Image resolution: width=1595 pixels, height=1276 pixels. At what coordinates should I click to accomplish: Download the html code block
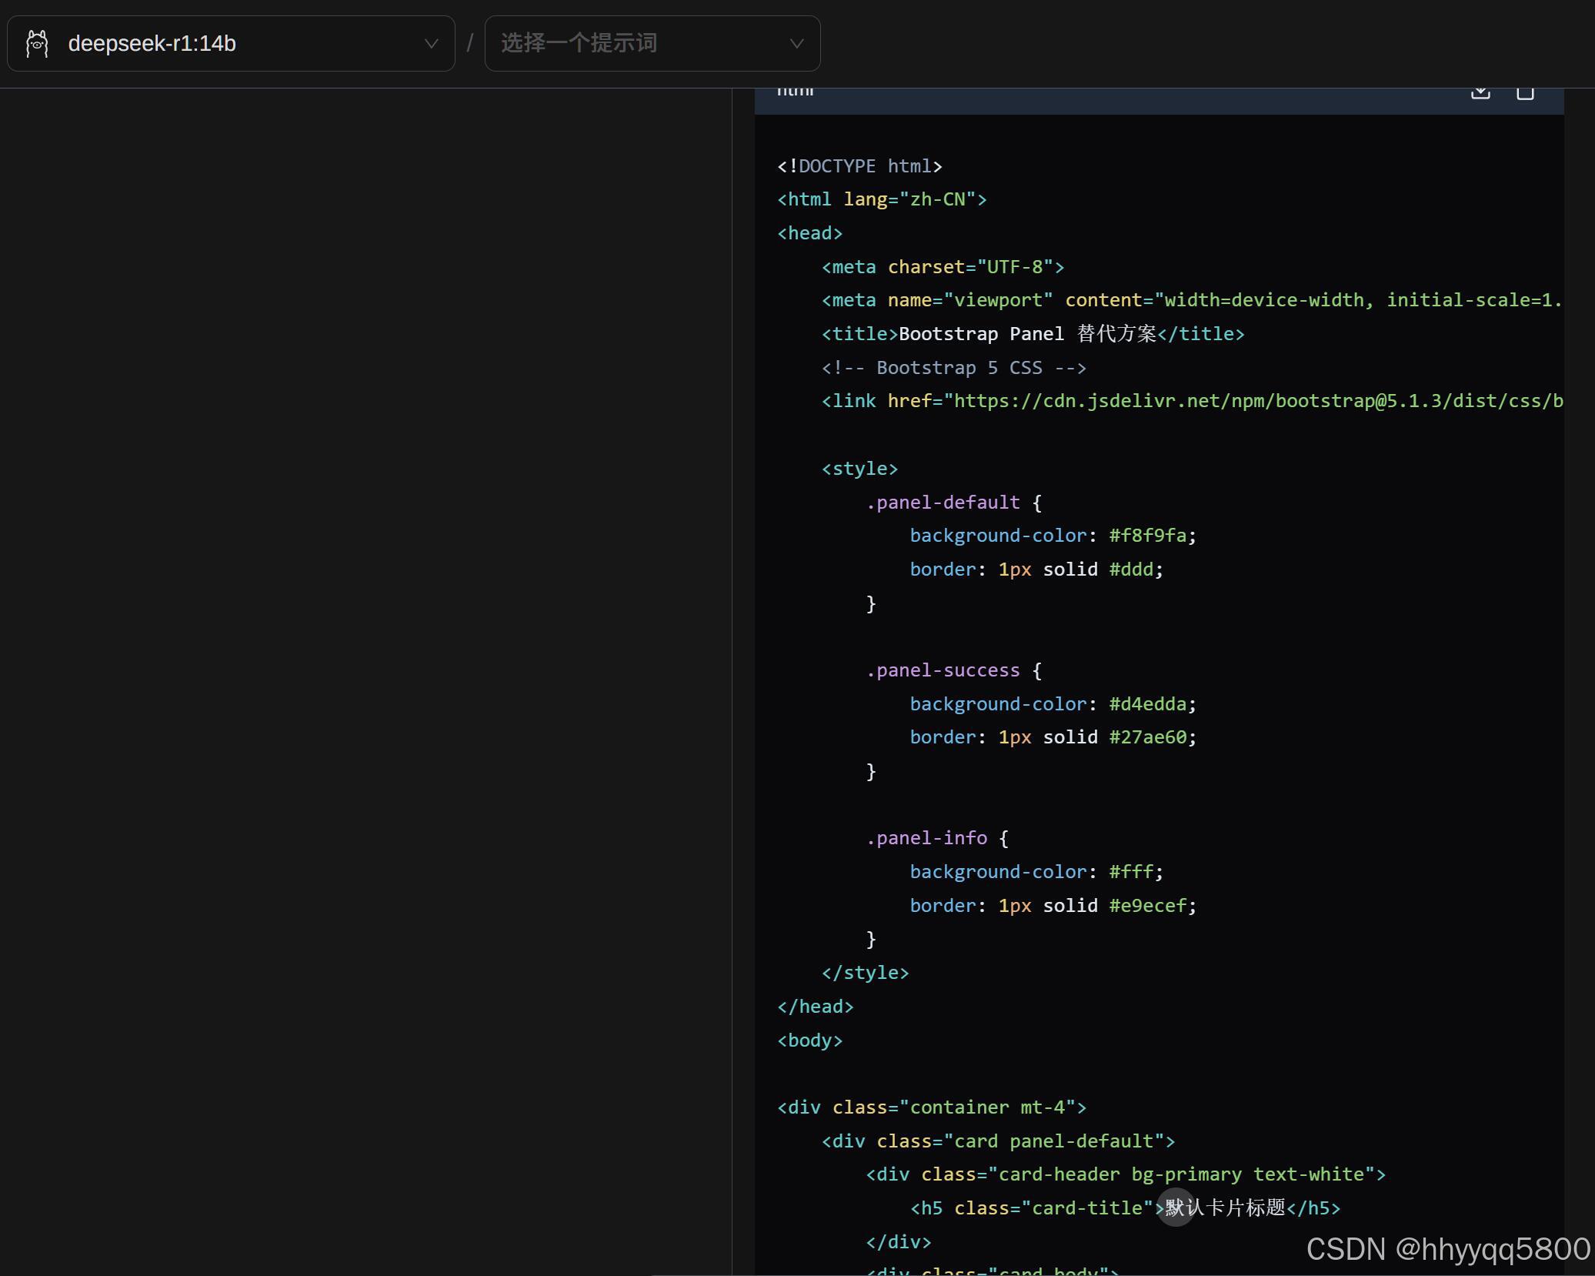[1480, 92]
